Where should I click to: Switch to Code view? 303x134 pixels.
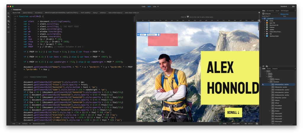(144, 6)
